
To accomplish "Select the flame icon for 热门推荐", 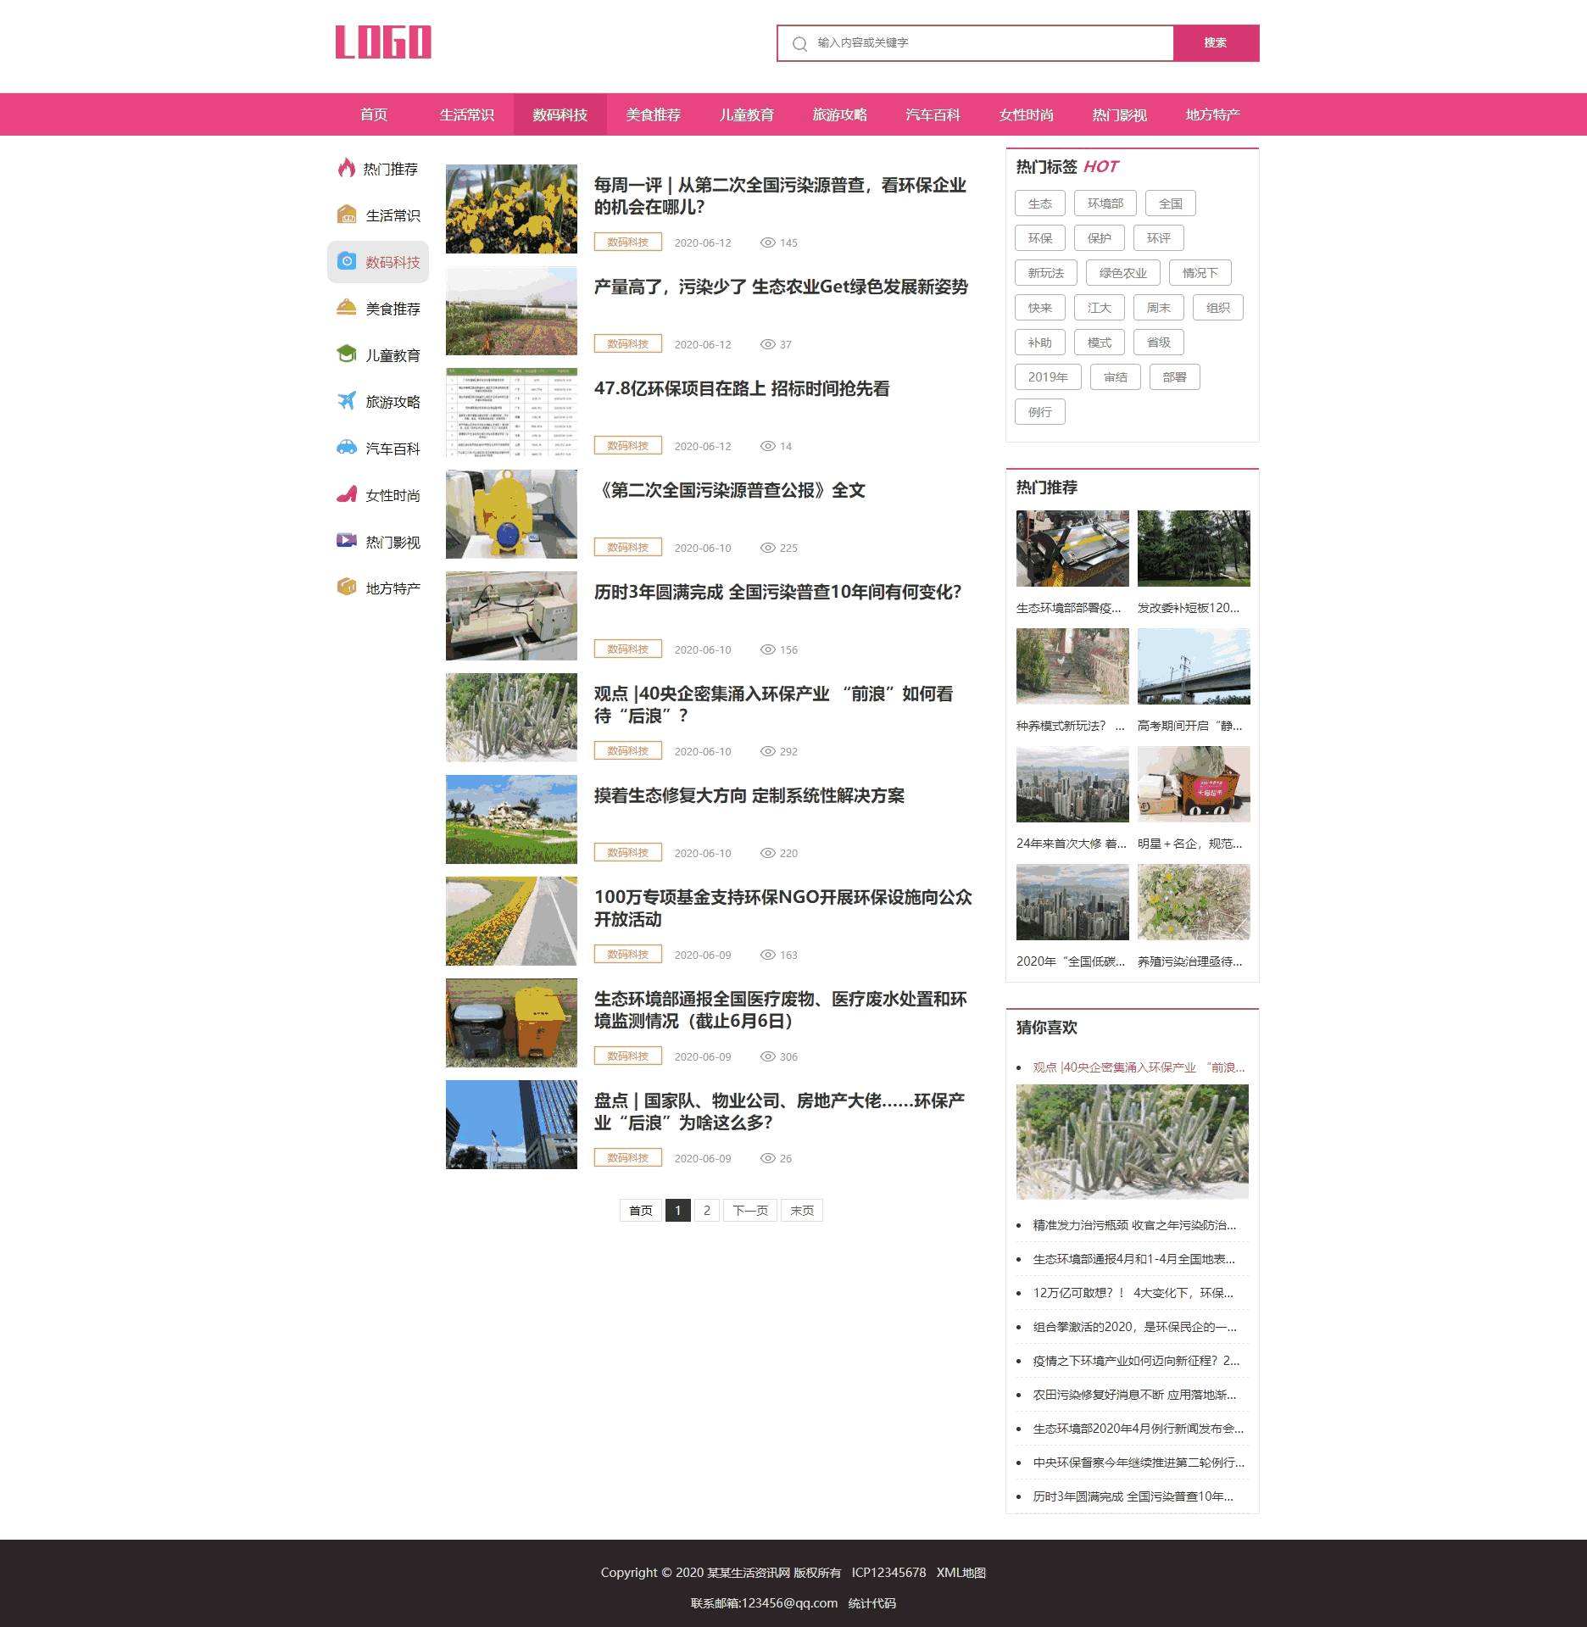I will [346, 169].
